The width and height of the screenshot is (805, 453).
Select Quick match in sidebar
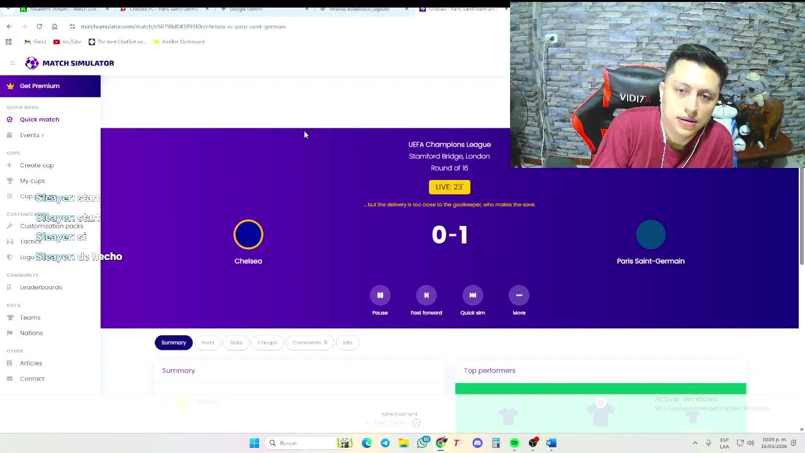tap(39, 120)
